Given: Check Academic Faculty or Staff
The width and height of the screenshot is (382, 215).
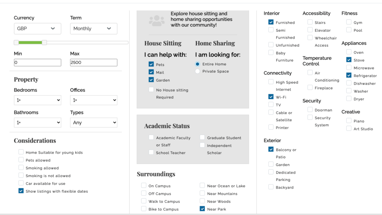Looking at the screenshot, I should click(151, 137).
